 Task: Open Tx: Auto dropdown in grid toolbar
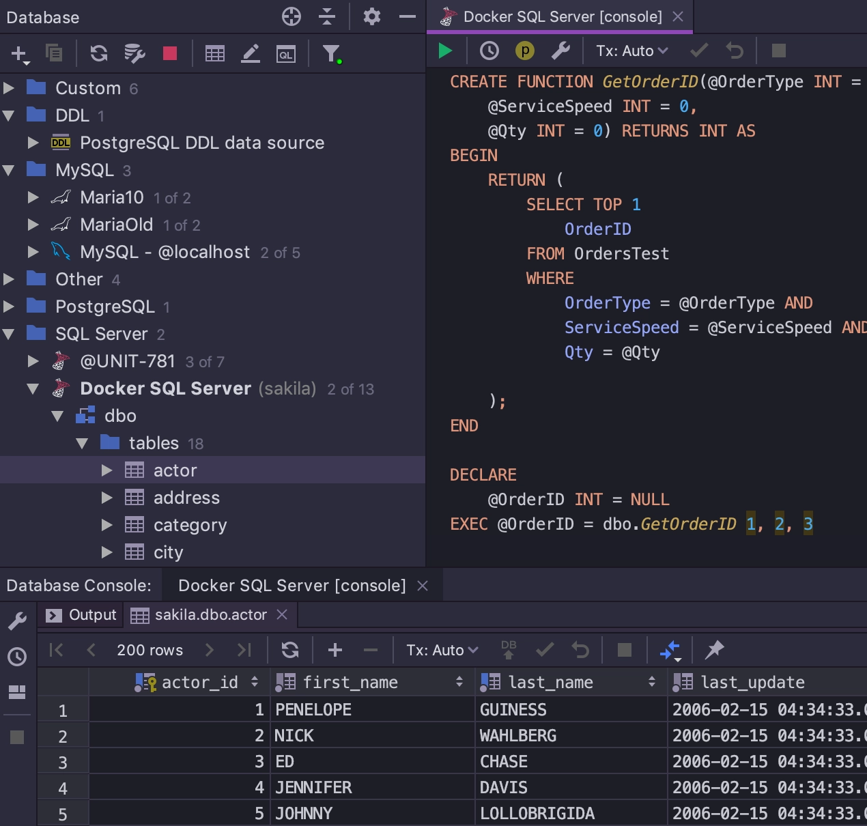click(x=442, y=650)
